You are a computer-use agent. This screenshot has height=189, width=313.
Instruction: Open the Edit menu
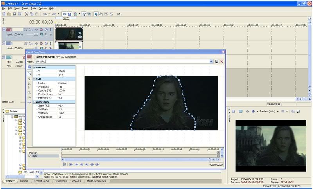[10, 9]
